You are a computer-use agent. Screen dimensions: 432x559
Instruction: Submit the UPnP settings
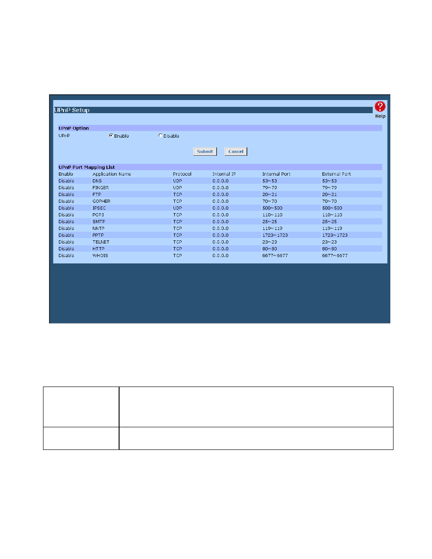click(205, 152)
